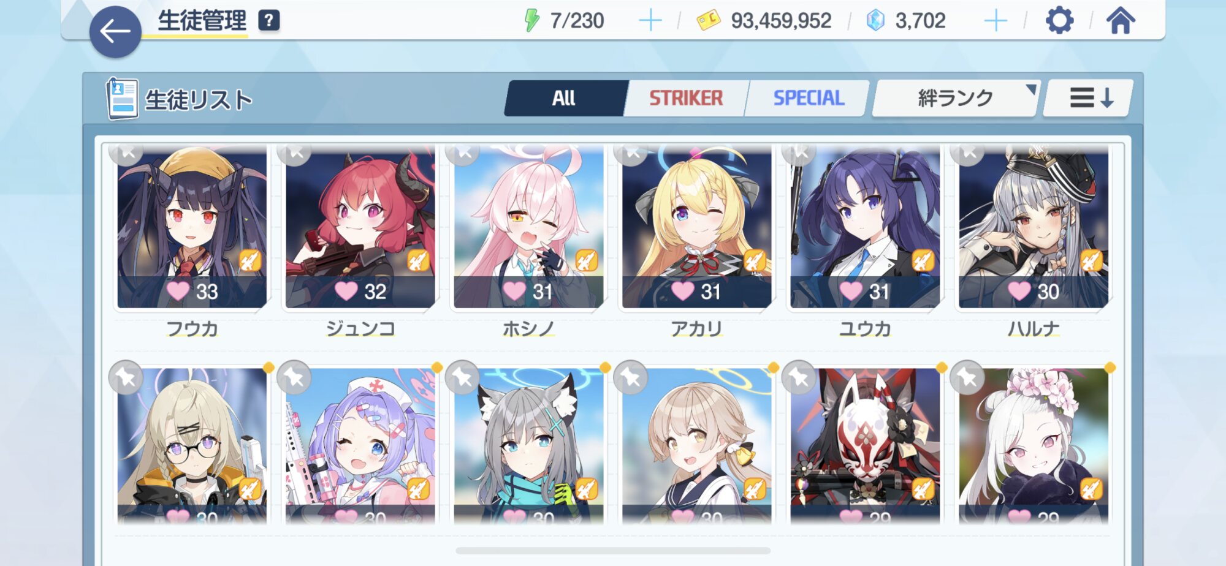The width and height of the screenshot is (1226, 566).
Task: Switch to the SPECIAL tab
Action: 808,98
